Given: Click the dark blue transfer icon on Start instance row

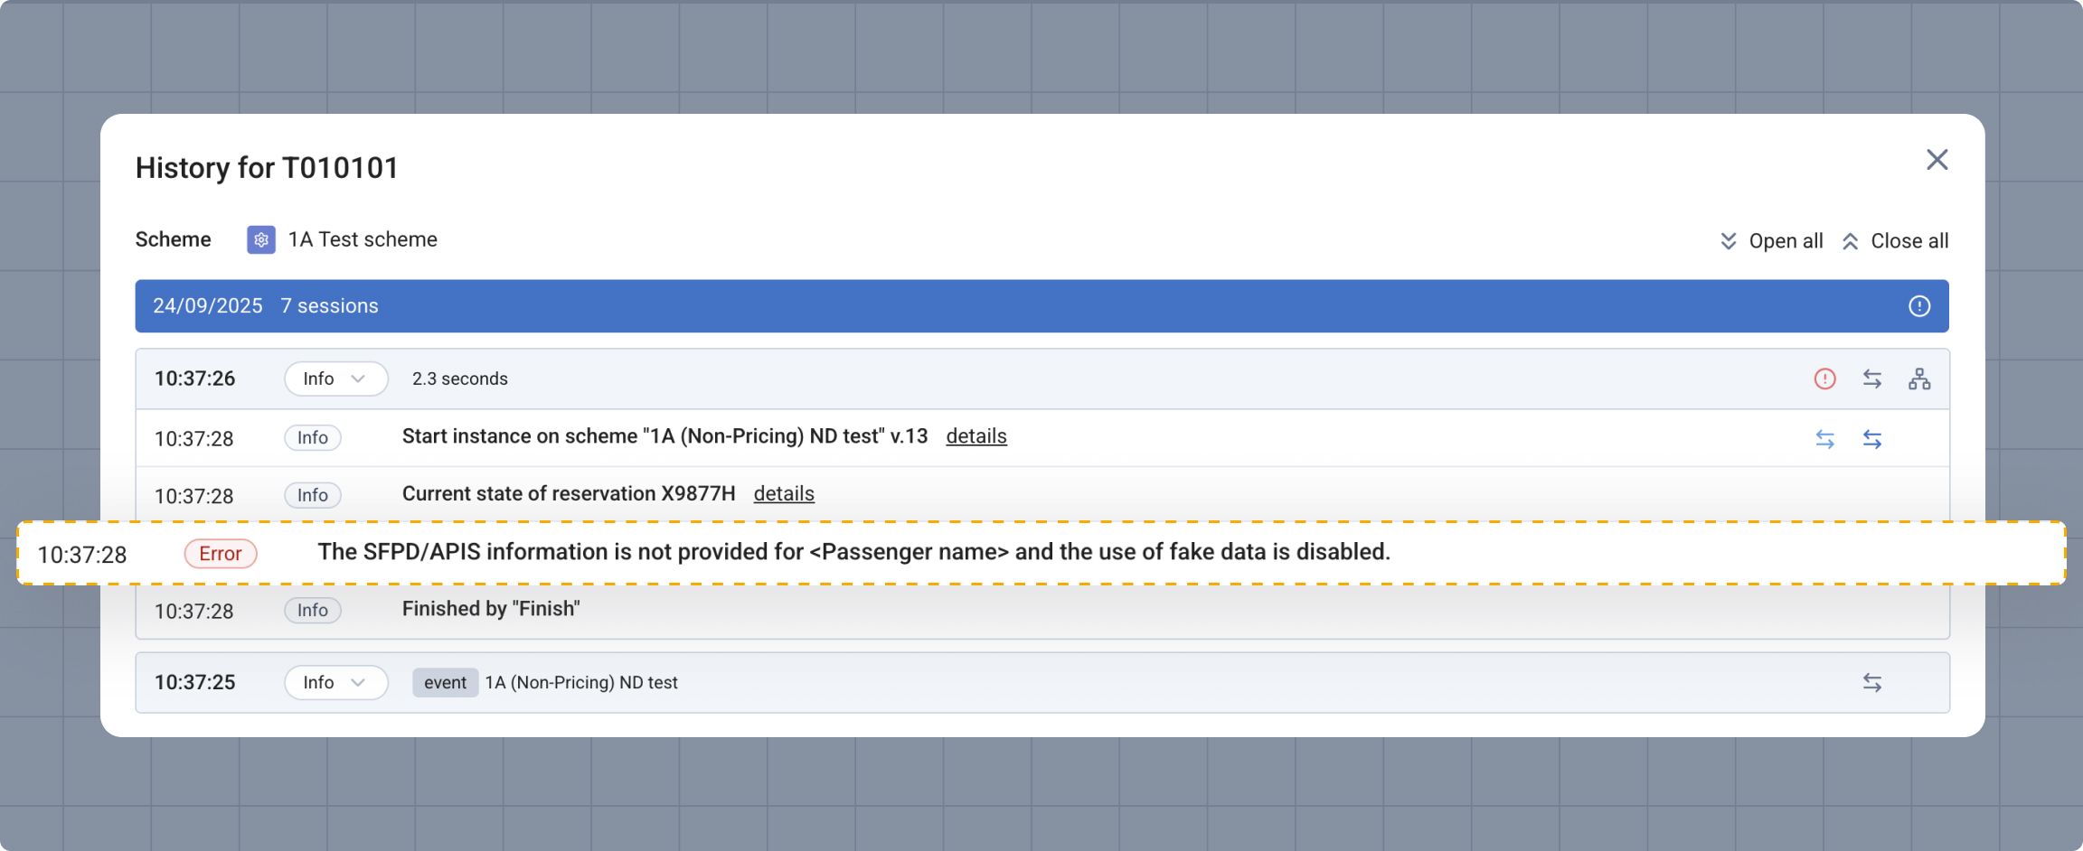Looking at the screenshot, I should click(1873, 439).
